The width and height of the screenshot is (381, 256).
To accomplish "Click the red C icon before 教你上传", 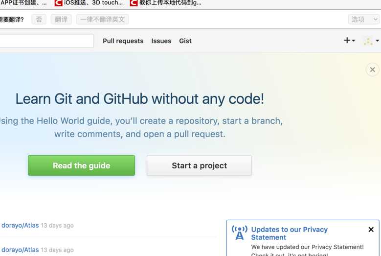I will 134,3.
